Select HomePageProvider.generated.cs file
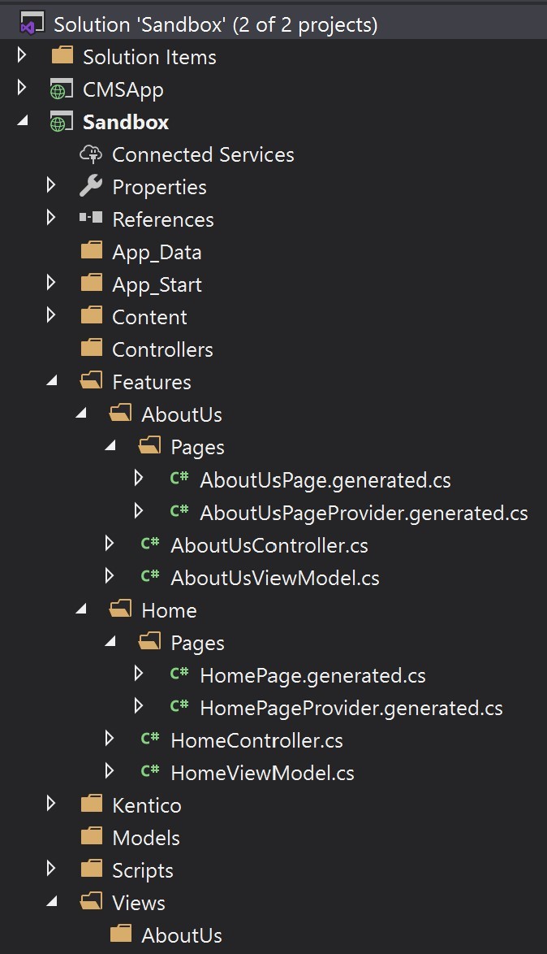The image size is (547, 954). 351,709
